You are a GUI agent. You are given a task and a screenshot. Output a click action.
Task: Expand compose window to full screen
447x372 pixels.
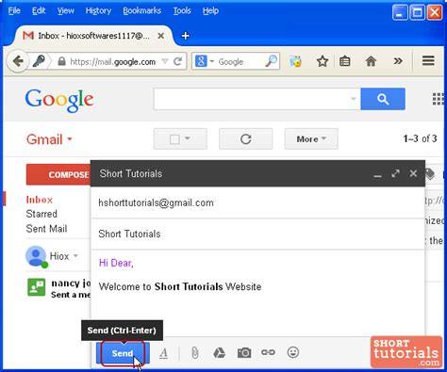click(395, 173)
